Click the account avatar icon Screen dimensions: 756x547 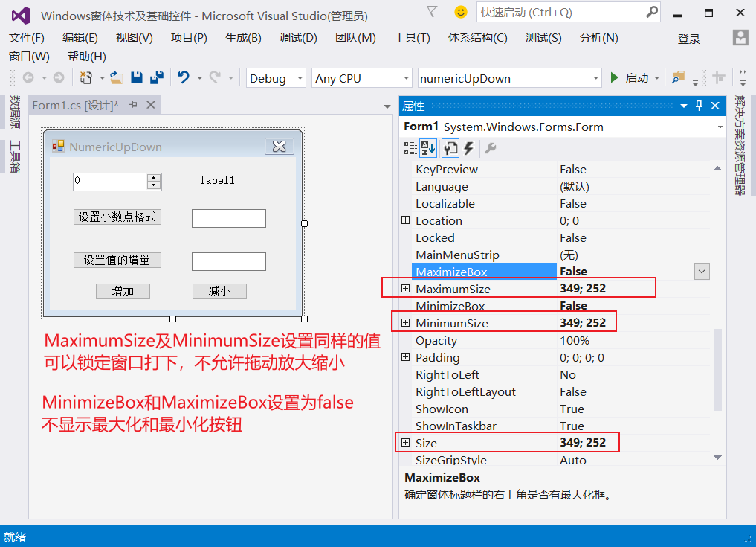740,38
